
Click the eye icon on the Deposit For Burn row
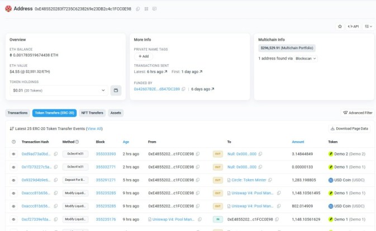tap(13, 180)
